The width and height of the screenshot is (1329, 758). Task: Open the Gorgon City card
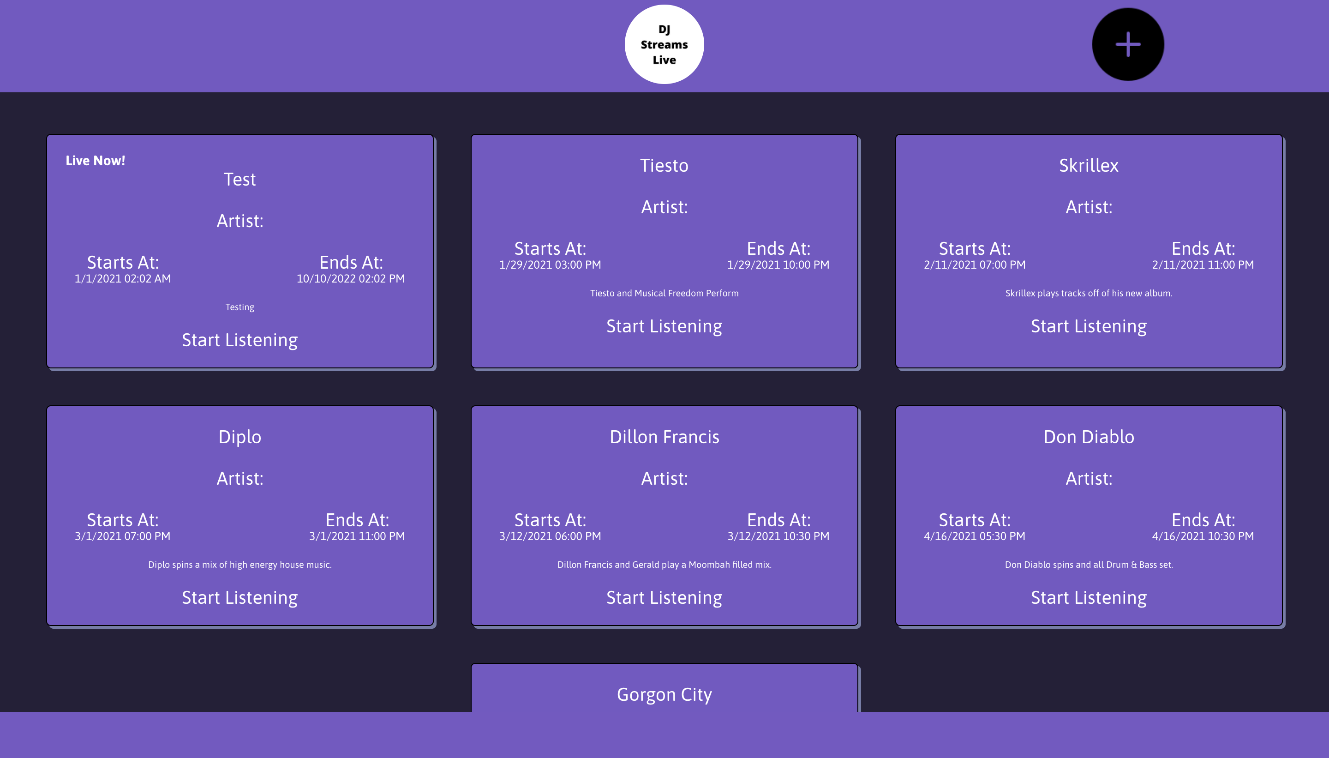664,688
